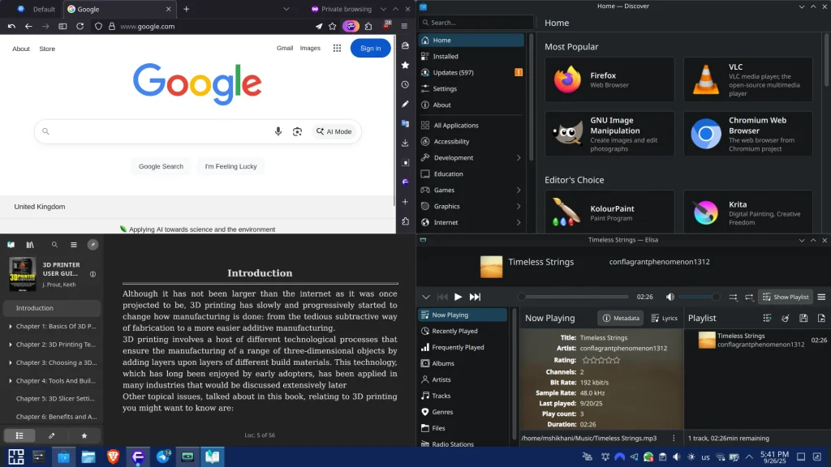This screenshot has width=831, height=467.
Task: Open e-book reader menu icon
Action: click(74, 245)
